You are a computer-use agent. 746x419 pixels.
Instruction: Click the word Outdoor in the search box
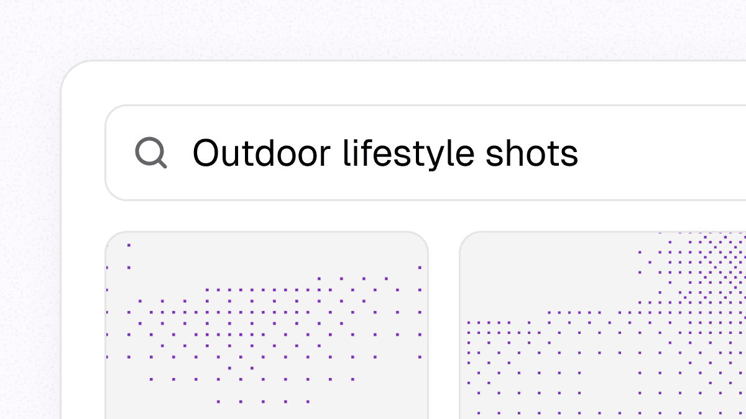pyautogui.click(x=260, y=153)
